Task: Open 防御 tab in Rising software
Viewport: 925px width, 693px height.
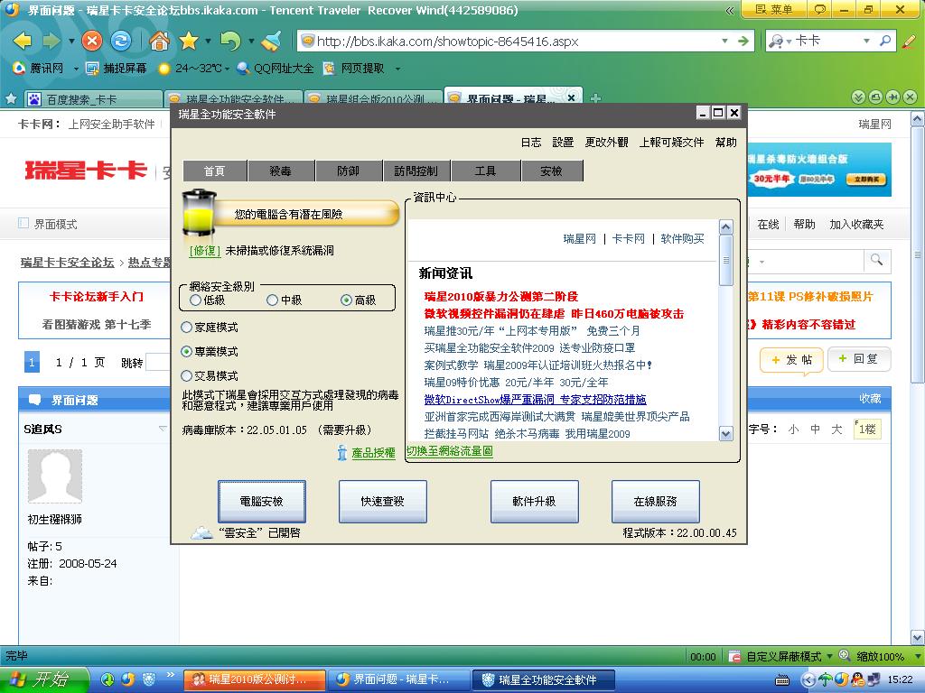Action: tap(348, 171)
